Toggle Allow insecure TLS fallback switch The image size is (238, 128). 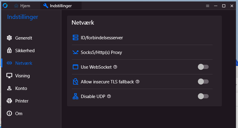tap(203, 82)
